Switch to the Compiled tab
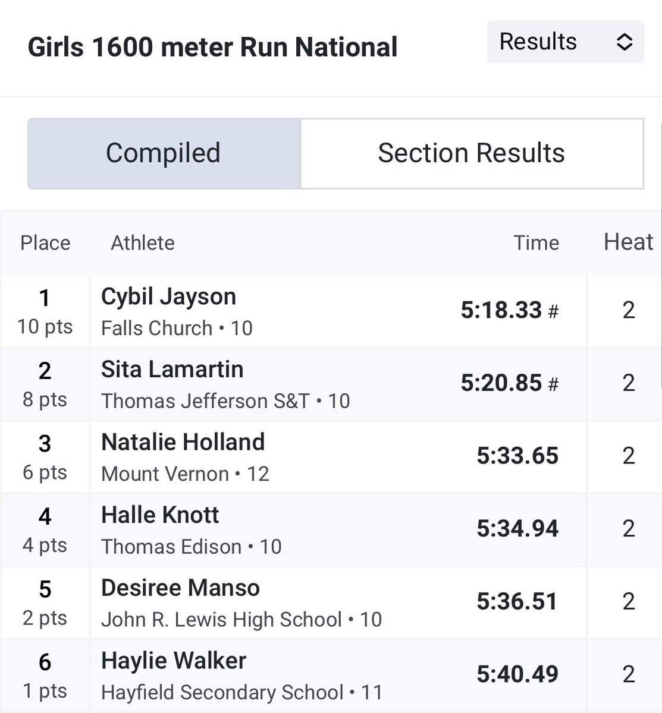This screenshot has height=713, width=662. click(x=164, y=153)
